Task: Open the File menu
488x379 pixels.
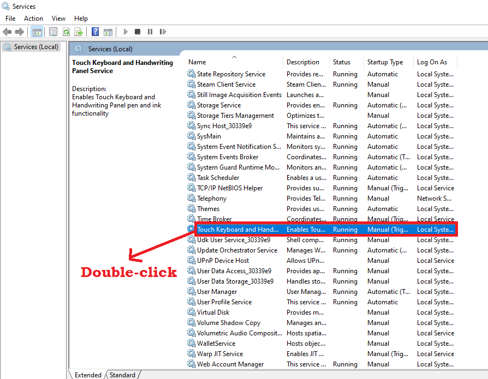Action: 10,19
